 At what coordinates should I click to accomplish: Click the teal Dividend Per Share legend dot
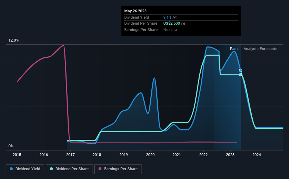(51, 169)
